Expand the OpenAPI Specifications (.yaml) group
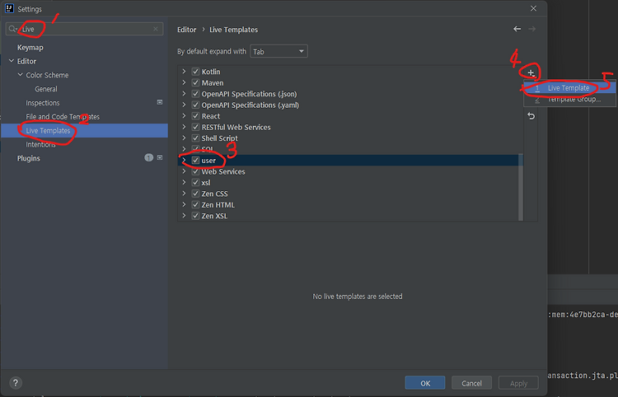The image size is (618, 397). [x=184, y=105]
